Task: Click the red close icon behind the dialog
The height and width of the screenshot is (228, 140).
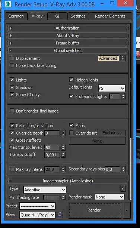Action: tap(138, 54)
